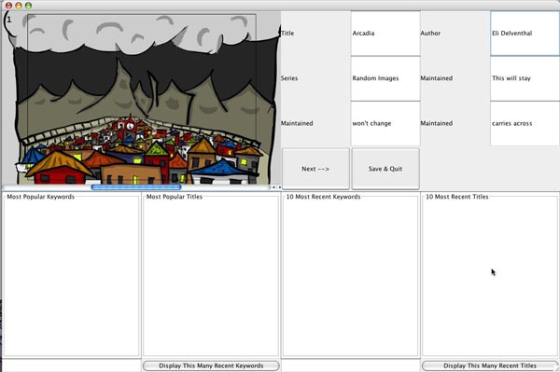Click Display This Many Recent Titles button
This screenshot has width=560, height=372.
coord(490,365)
